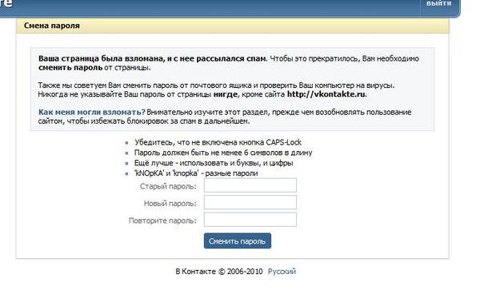Click the bold 'Ваша страница была взломана' warning
The height and width of the screenshot is (294, 480).
tap(153, 58)
